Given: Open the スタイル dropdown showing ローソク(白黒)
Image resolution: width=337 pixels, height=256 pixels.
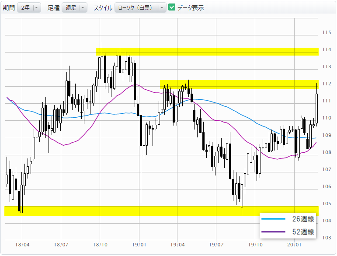Looking at the screenshot, I should pos(140,8).
